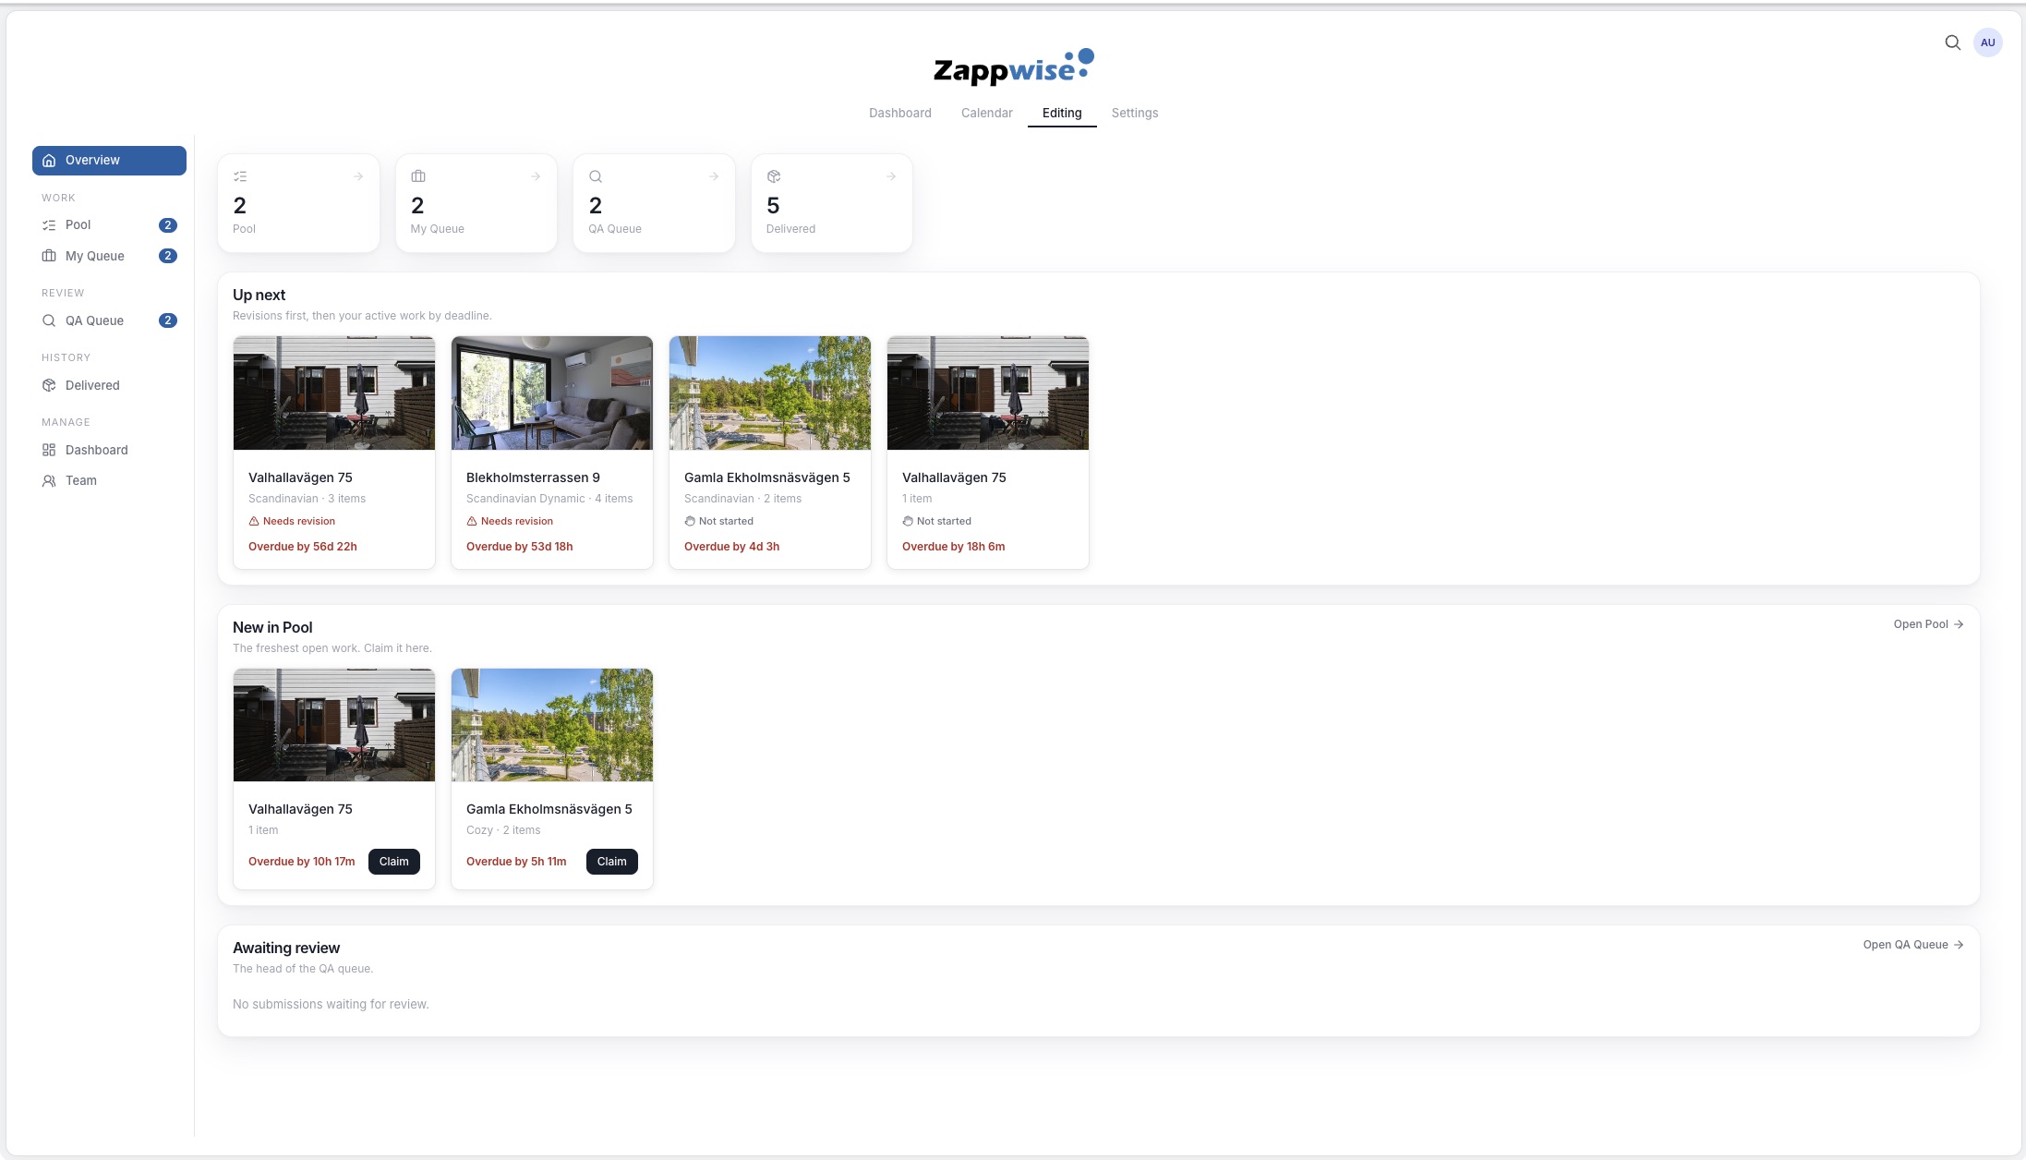
Task: Click the Team people icon in sidebar
Action: (49, 480)
